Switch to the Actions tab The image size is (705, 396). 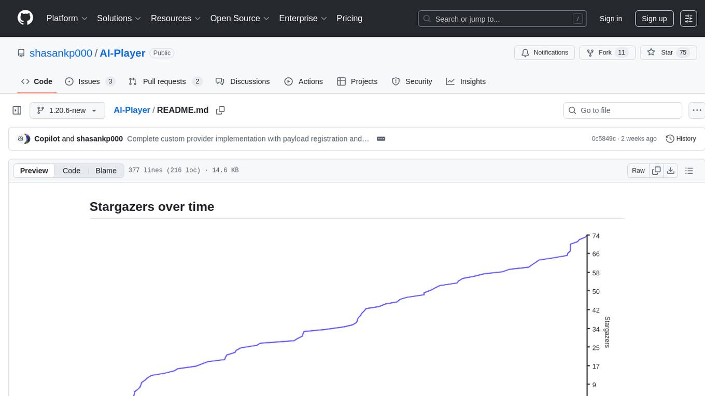(304, 81)
